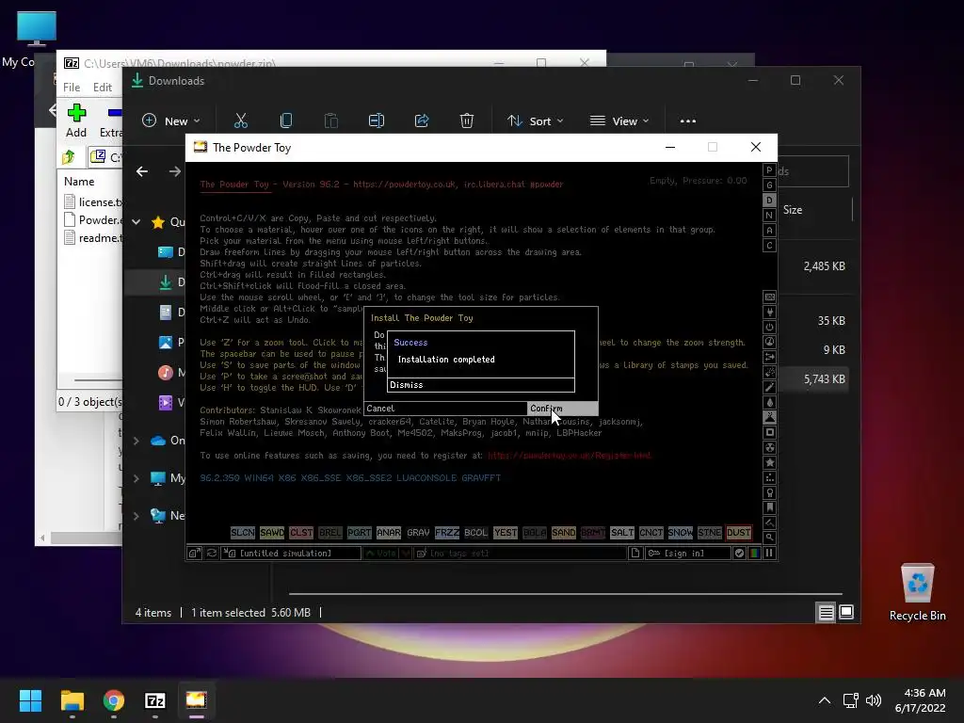Click the Share icon in Downloads toolbar
The width and height of the screenshot is (964, 723).
(x=422, y=120)
